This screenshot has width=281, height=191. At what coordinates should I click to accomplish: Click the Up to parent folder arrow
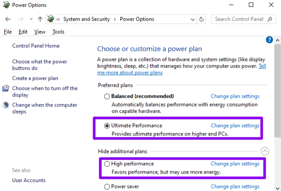coord(40,19)
